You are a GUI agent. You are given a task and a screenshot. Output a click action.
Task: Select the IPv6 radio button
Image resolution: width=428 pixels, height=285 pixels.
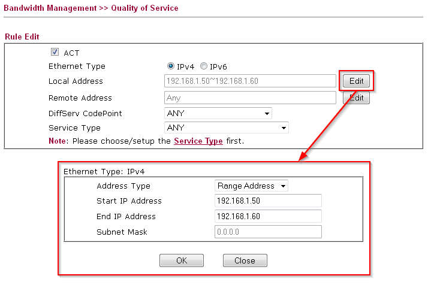(204, 66)
